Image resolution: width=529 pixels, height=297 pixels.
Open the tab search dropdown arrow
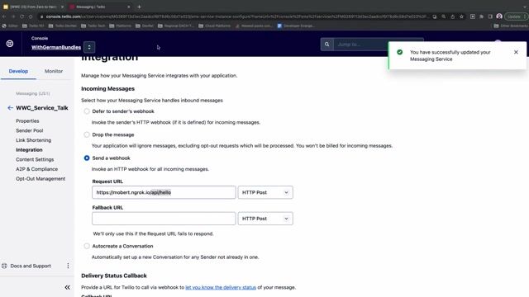click(x=526, y=7)
